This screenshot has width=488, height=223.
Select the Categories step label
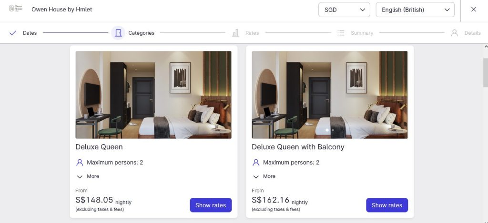(x=141, y=33)
